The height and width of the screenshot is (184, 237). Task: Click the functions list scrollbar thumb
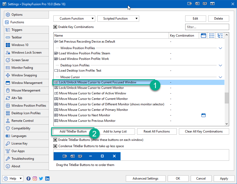coord(227,98)
